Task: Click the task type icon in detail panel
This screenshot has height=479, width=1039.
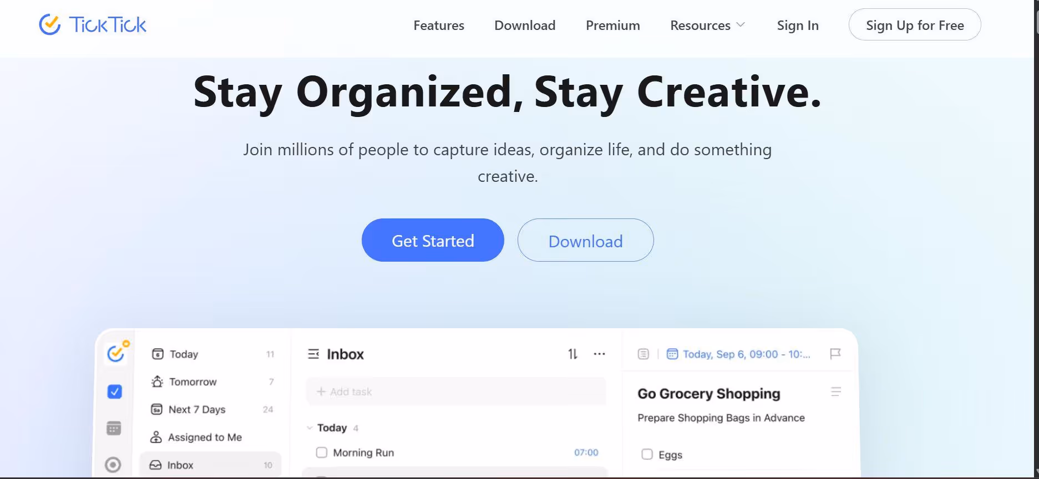Action: (x=643, y=354)
